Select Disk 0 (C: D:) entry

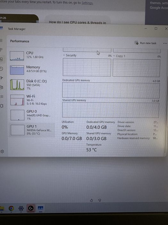point(31,85)
